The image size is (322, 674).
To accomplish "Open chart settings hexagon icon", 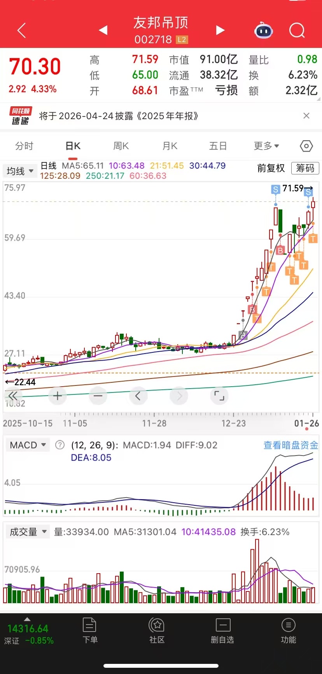I will (306, 146).
